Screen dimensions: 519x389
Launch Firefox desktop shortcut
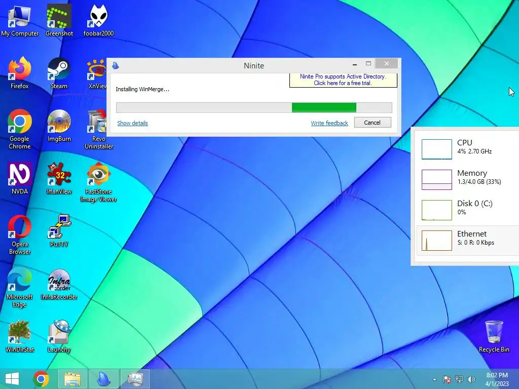coord(20,73)
